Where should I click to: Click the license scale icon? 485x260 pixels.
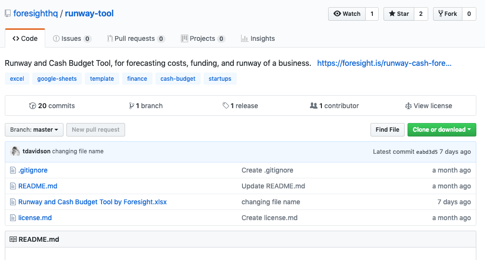pos(408,106)
